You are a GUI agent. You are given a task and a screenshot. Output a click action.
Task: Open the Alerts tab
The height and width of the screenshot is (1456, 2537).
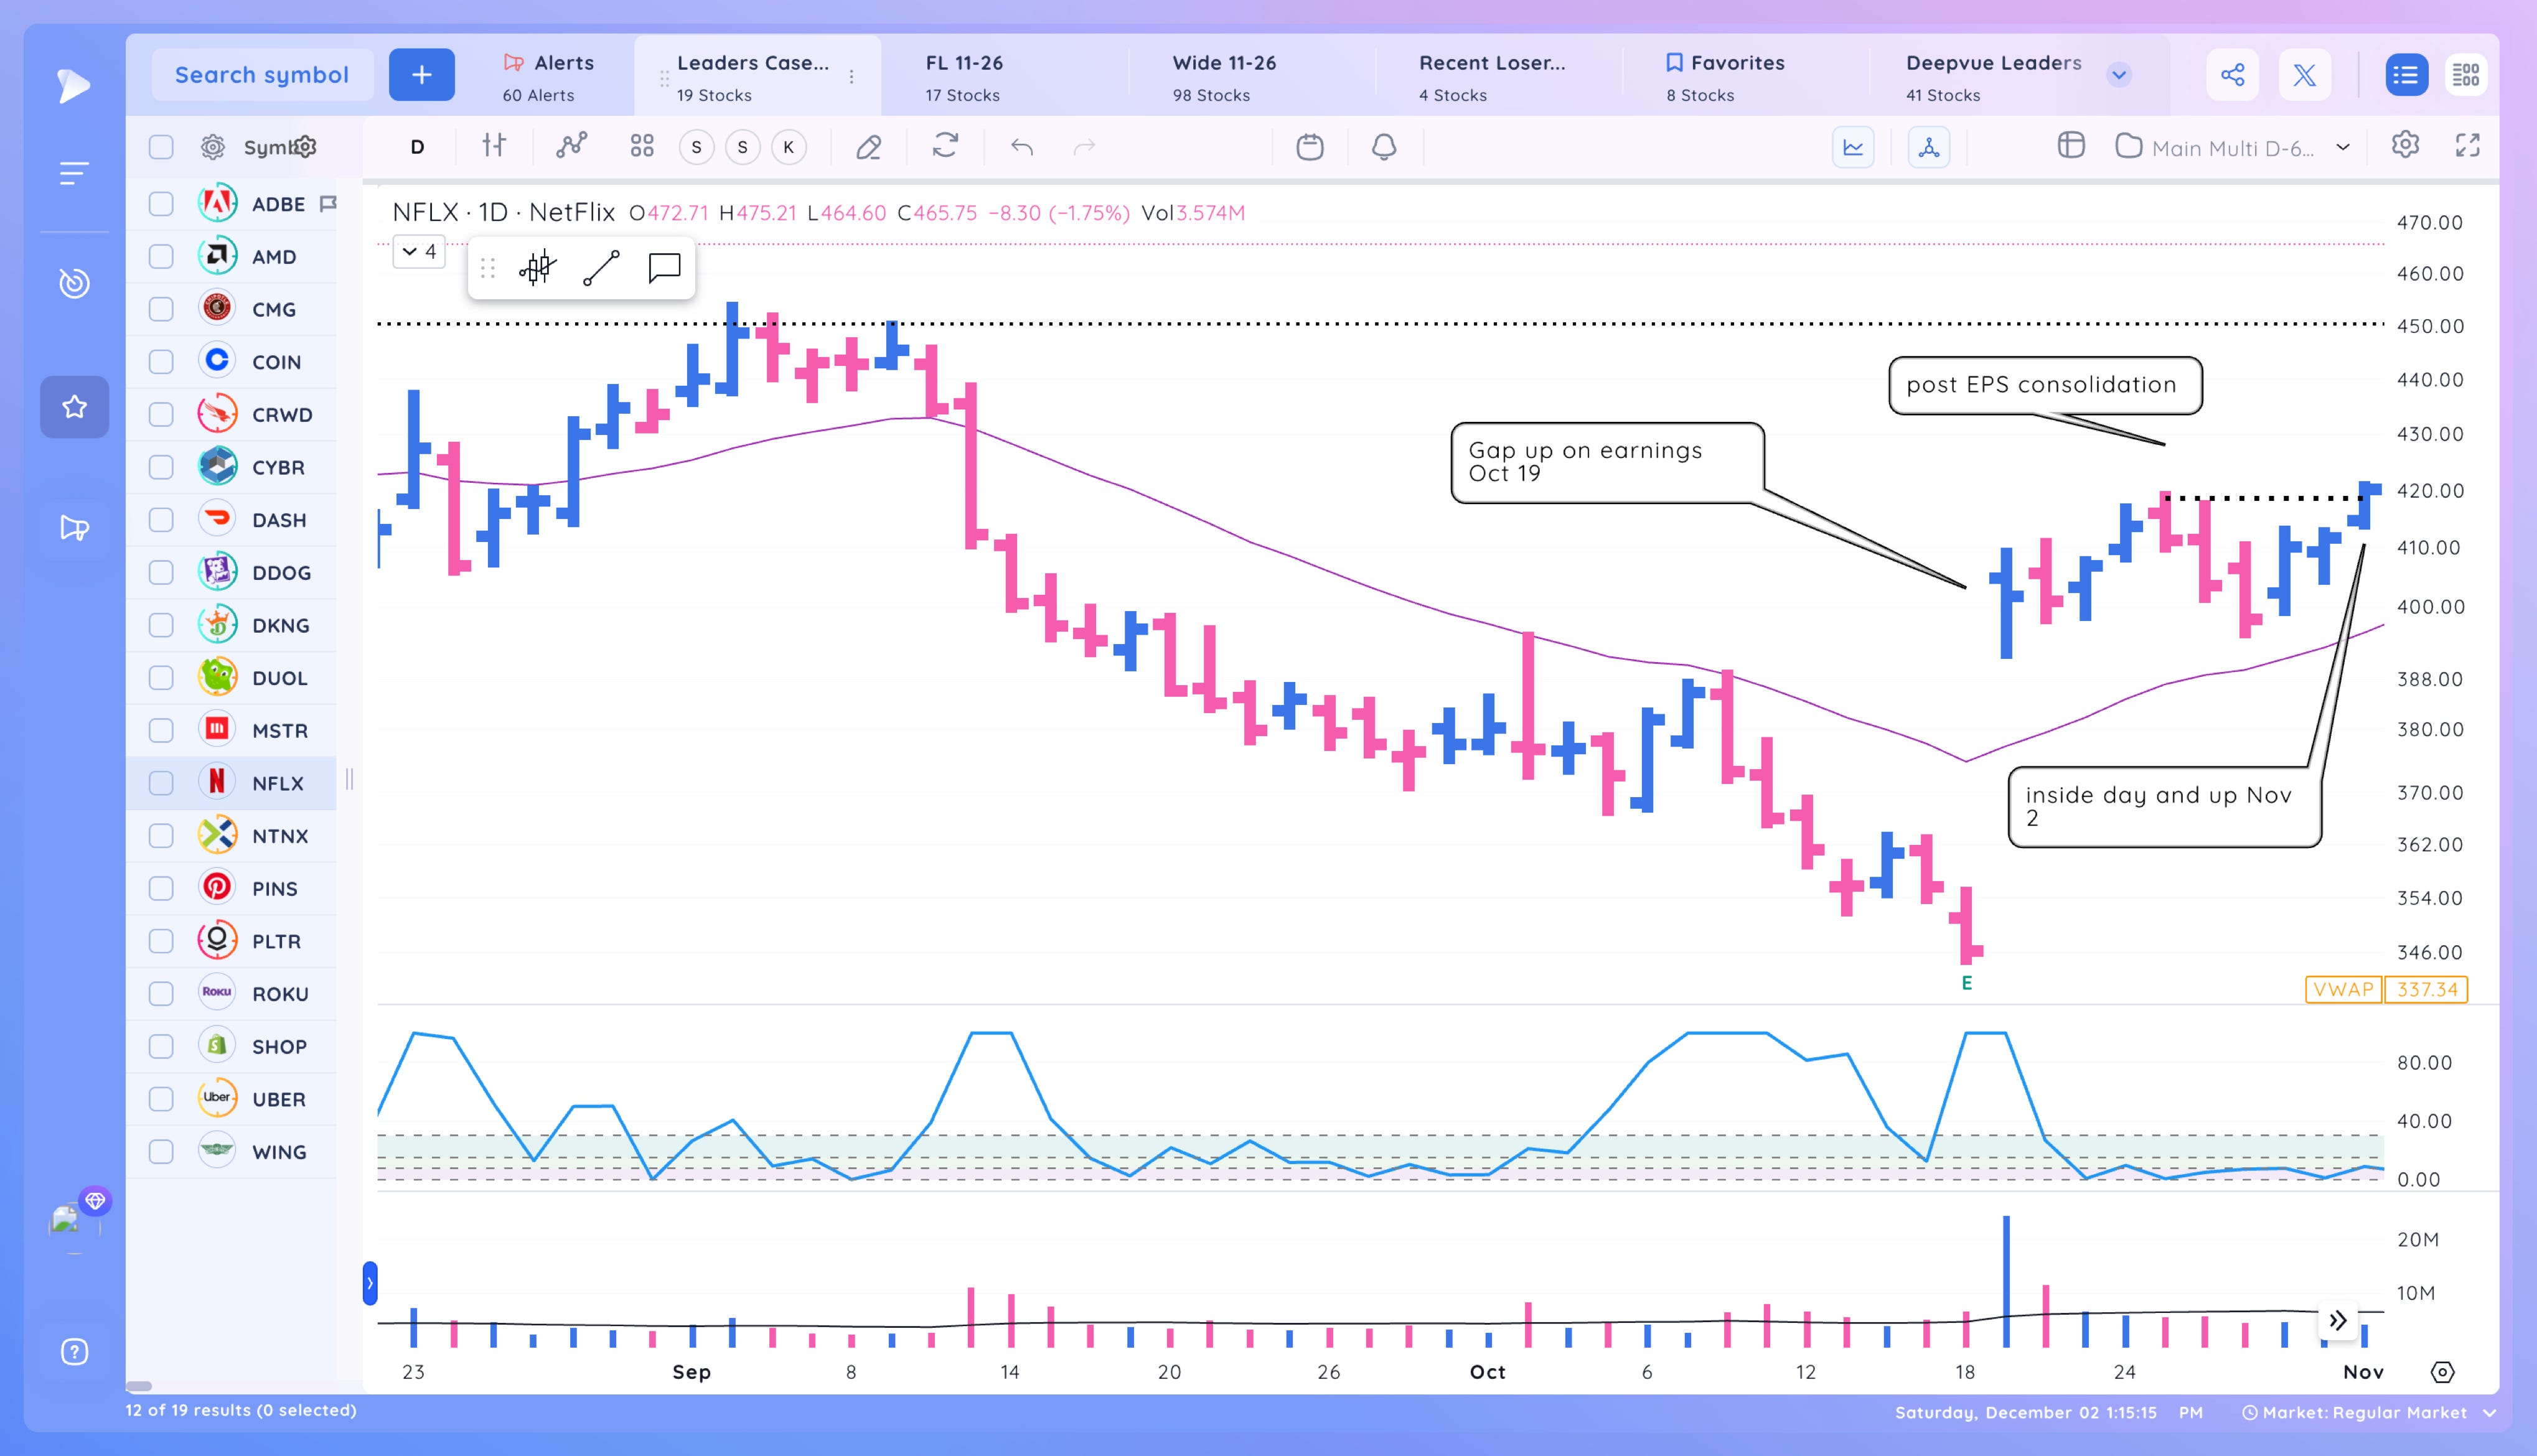coord(548,77)
